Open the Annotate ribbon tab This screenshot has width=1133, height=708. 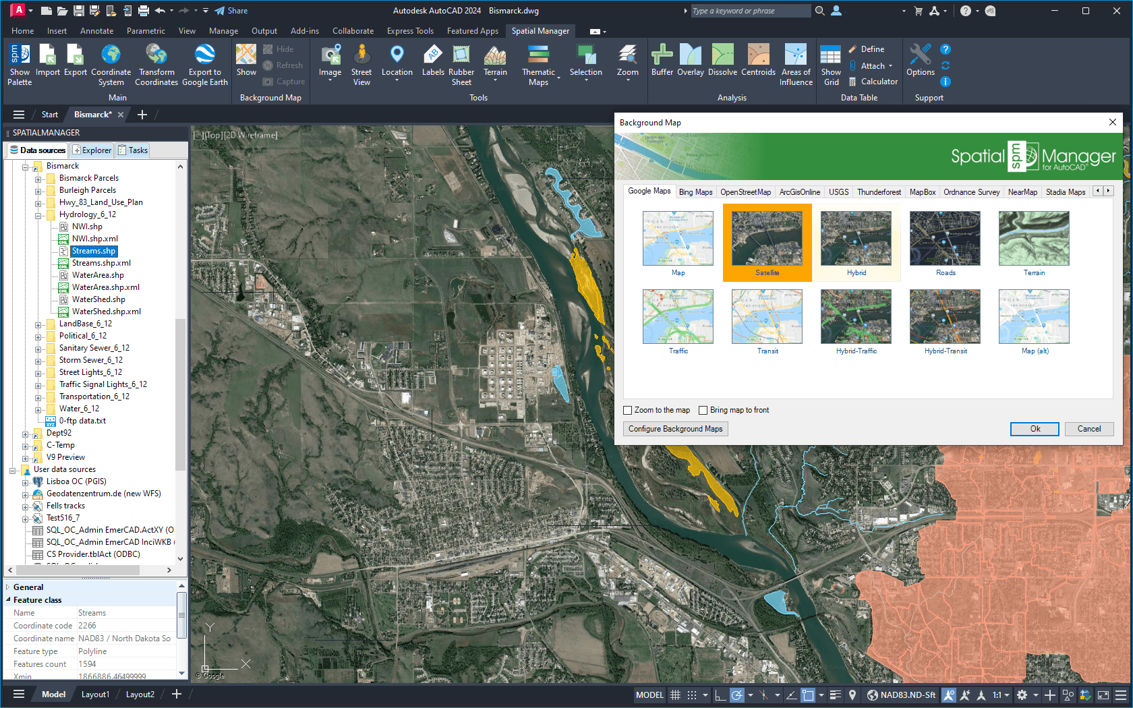click(x=96, y=31)
